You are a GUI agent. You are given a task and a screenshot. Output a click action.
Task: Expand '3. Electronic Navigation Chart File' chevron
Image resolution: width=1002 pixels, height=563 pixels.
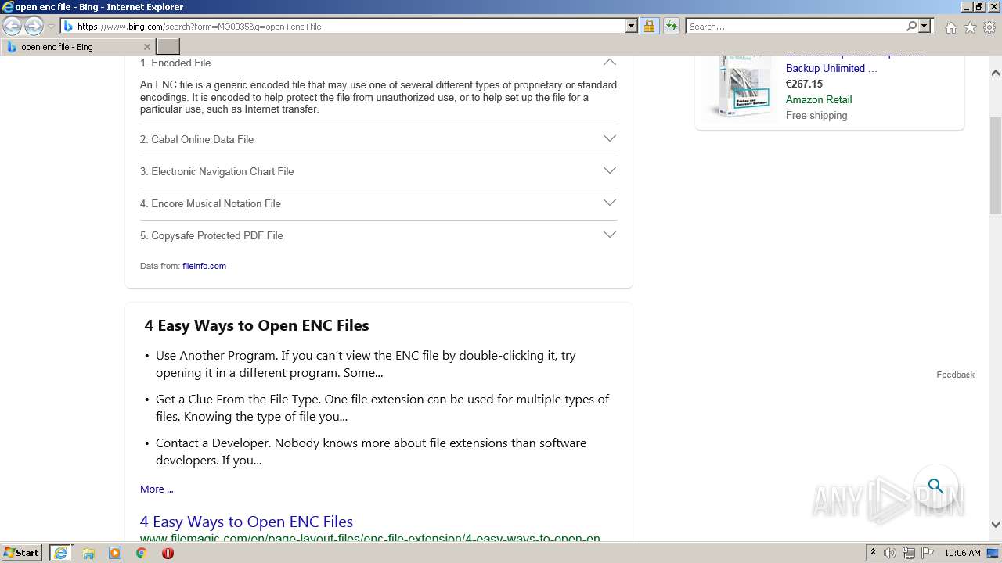coord(610,170)
